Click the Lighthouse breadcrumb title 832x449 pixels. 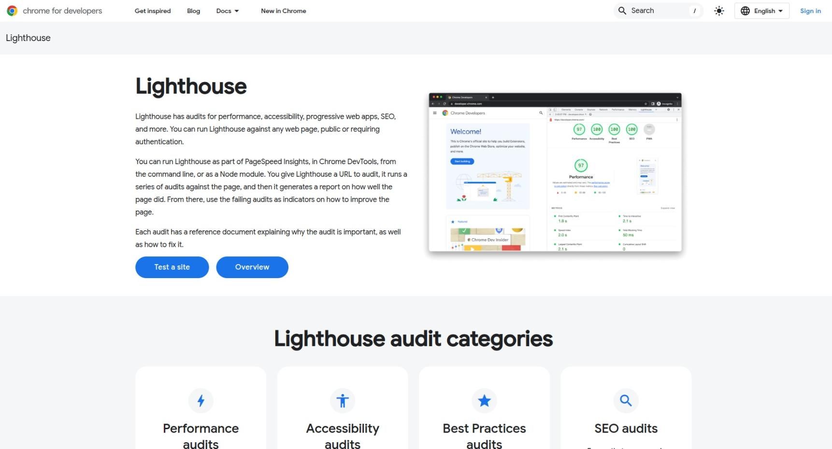point(28,38)
